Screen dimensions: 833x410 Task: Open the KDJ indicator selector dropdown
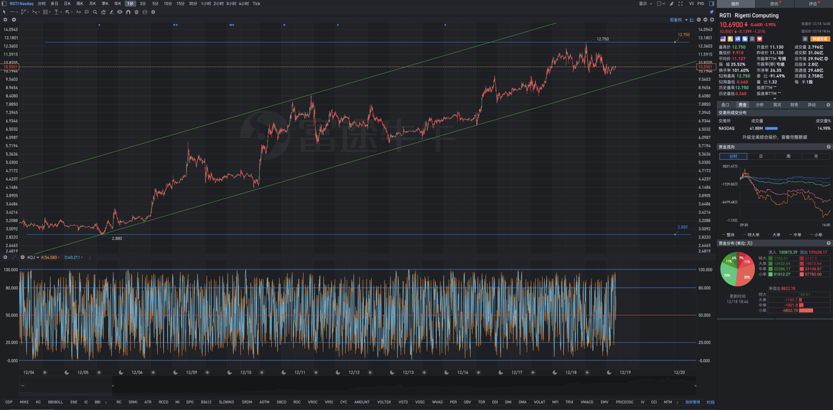point(33,257)
